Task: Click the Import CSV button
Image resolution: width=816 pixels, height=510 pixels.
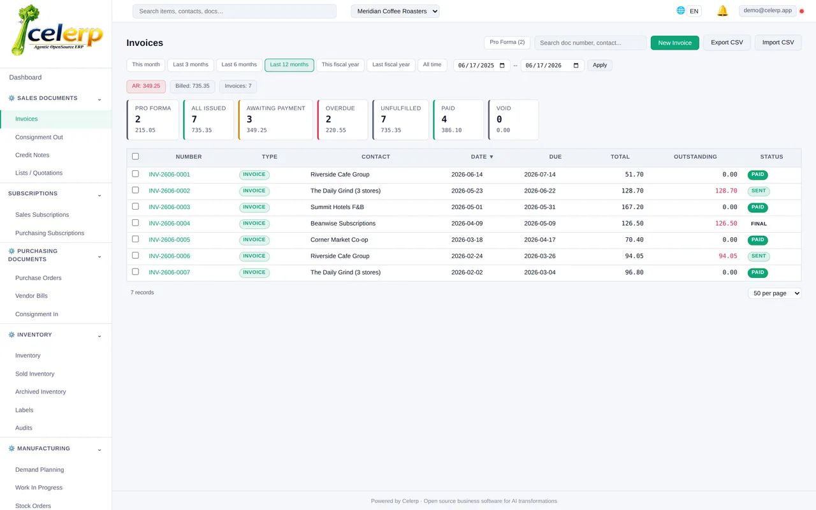Action: tap(778, 43)
